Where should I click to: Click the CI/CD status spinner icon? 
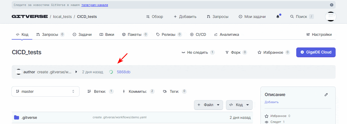point(111,72)
